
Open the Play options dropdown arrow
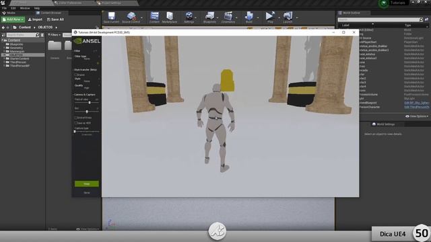(279, 17)
